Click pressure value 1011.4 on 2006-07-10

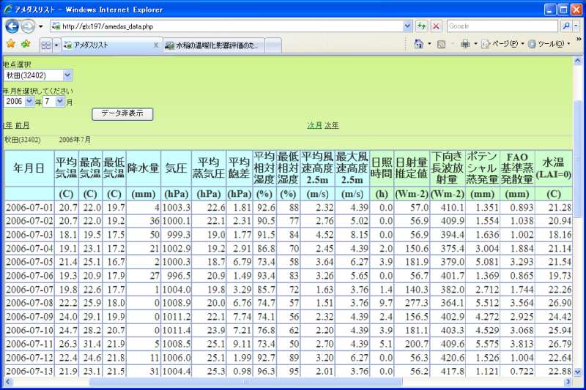176,330
